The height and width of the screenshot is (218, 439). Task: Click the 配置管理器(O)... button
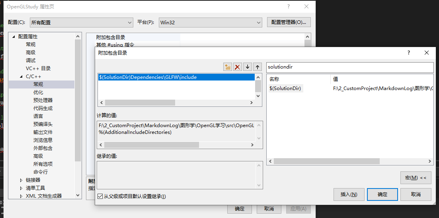click(289, 22)
